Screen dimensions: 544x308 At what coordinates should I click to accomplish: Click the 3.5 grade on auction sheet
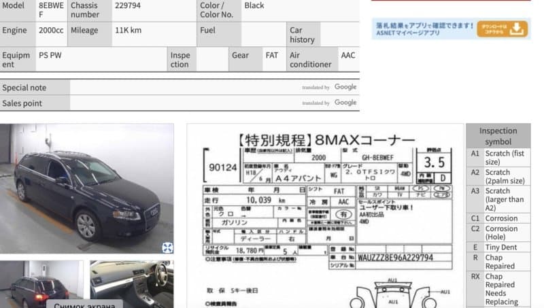(x=434, y=162)
